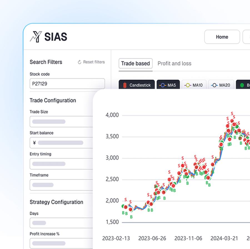Click the Days field under Strategy Configuration

pos(61,223)
